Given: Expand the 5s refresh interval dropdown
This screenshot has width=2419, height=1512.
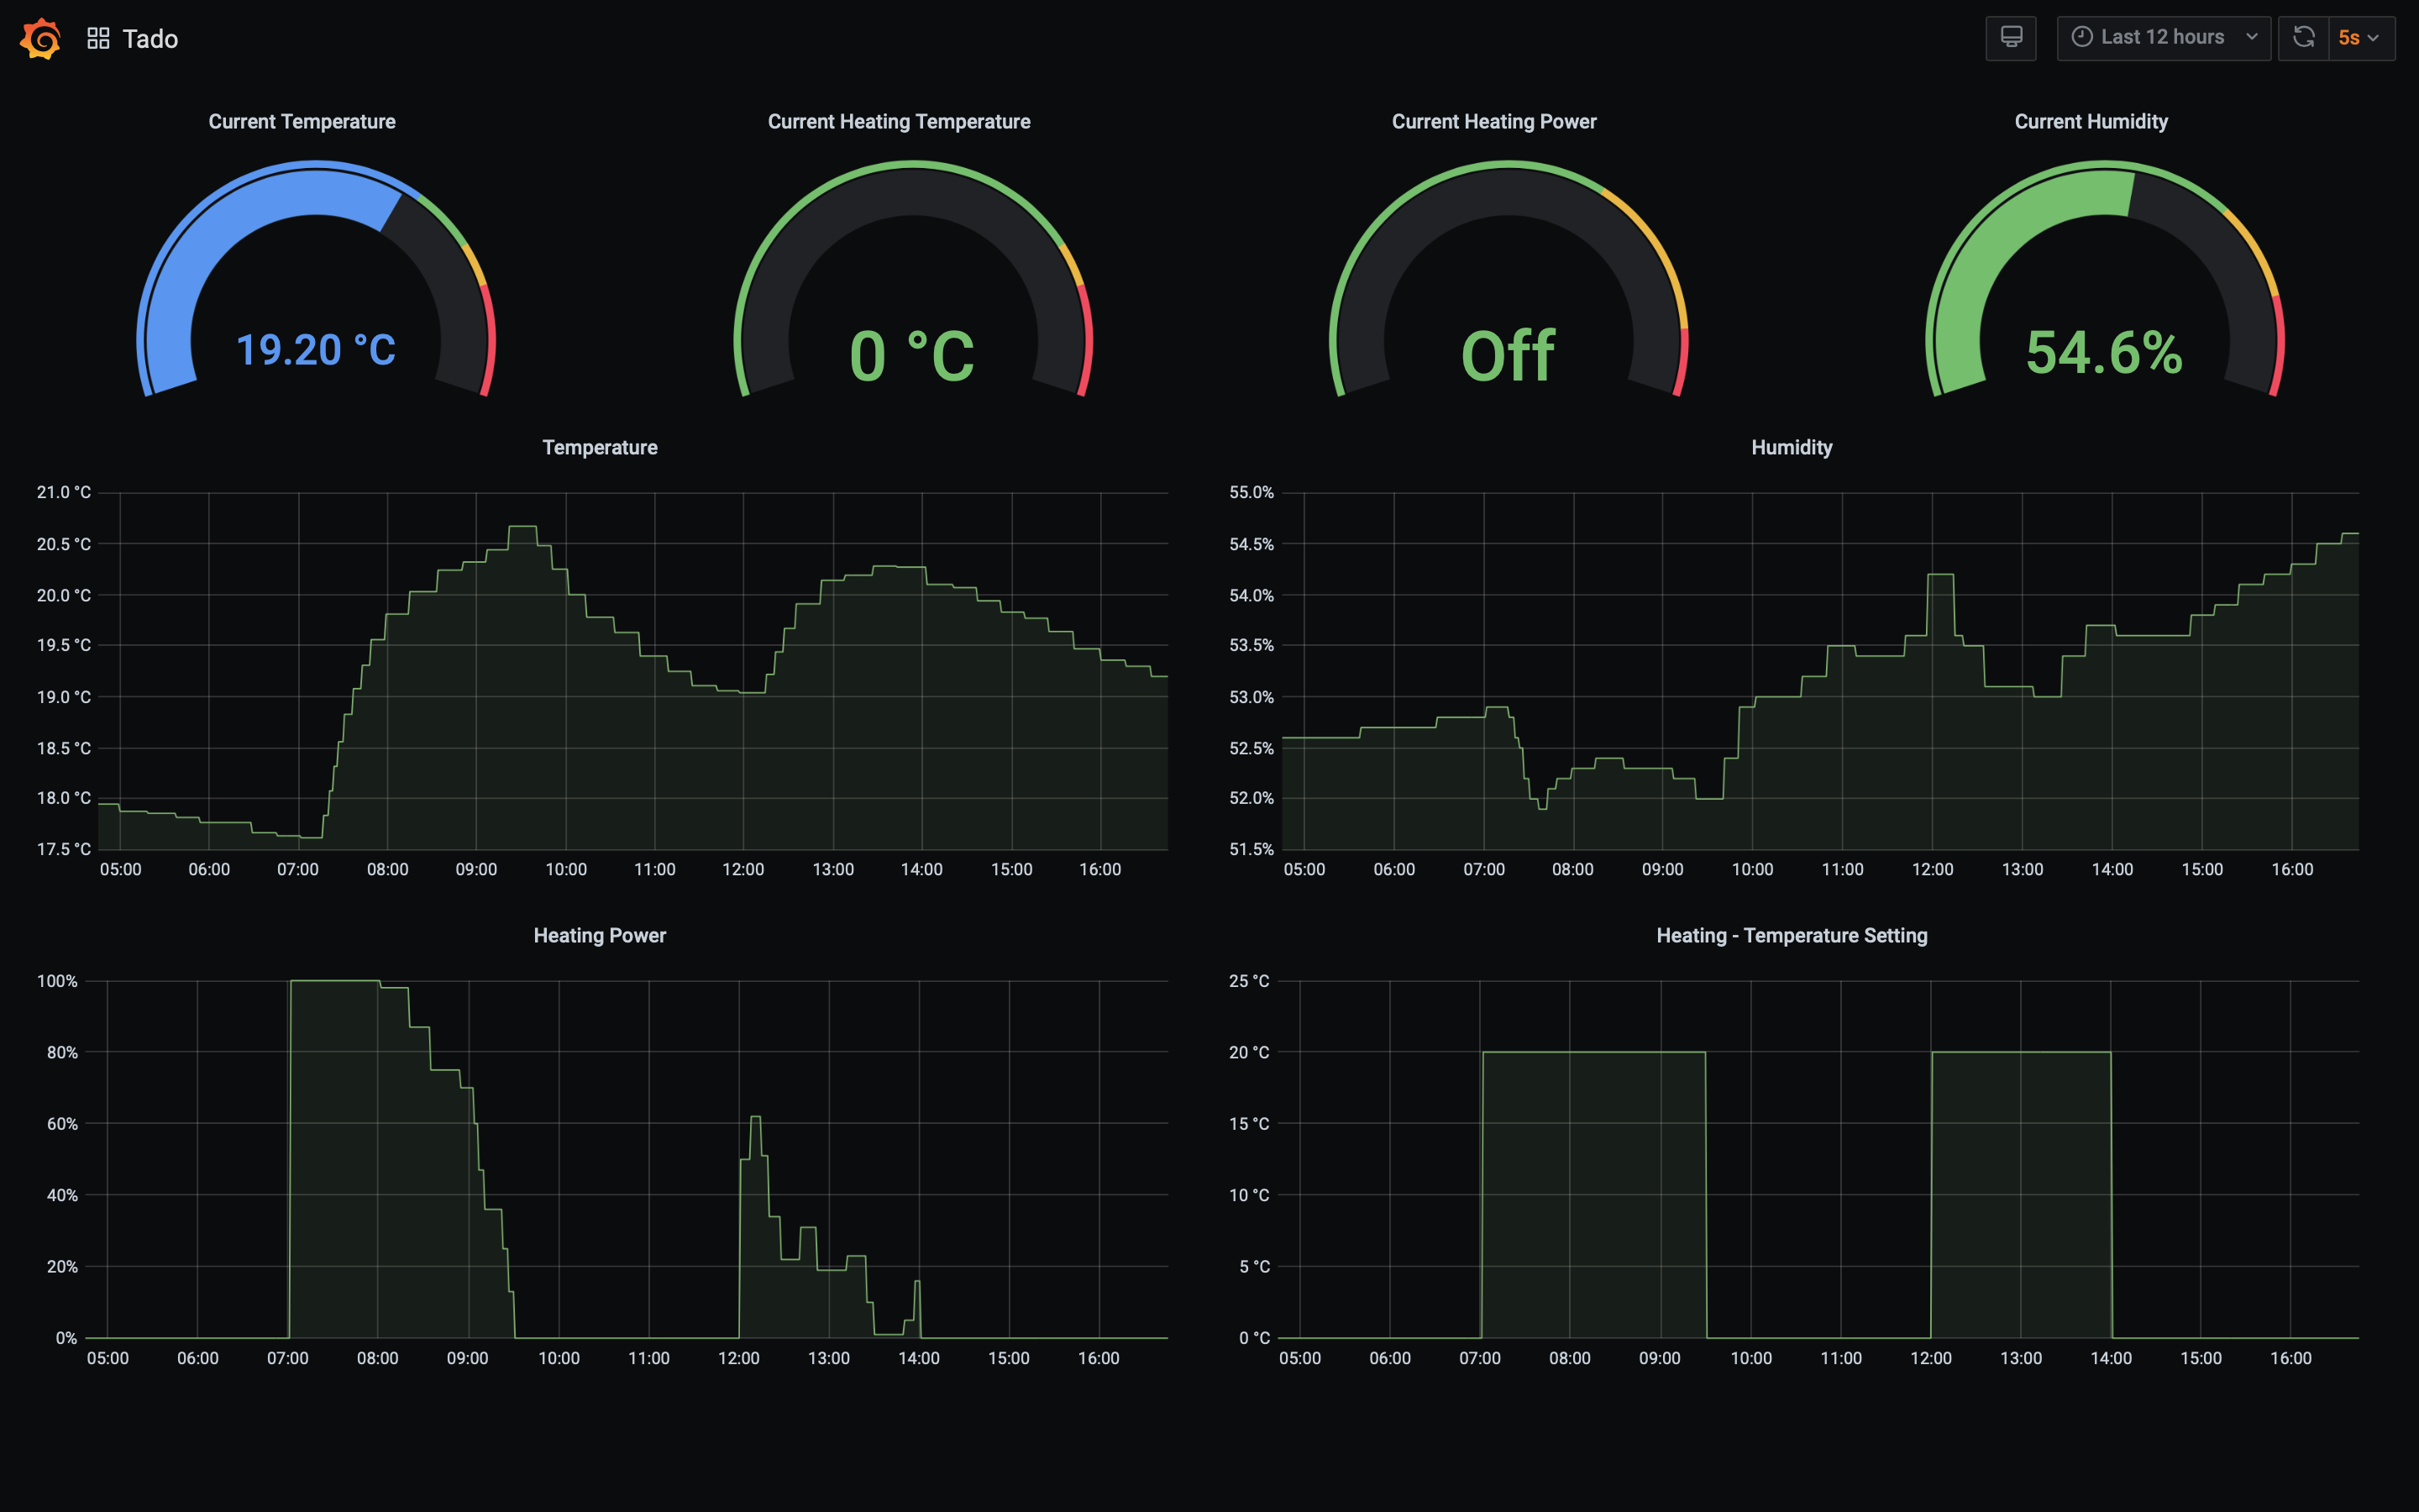Looking at the screenshot, I should 2360,38.
